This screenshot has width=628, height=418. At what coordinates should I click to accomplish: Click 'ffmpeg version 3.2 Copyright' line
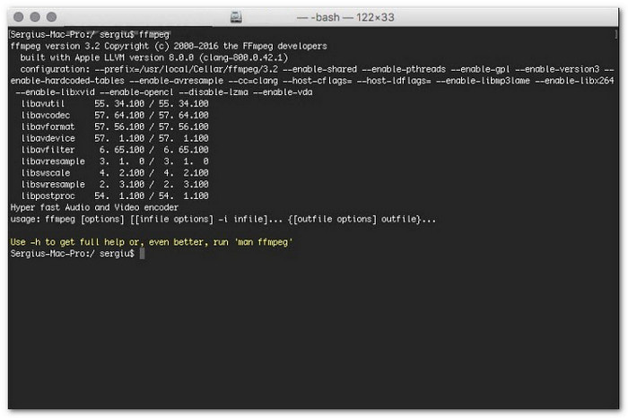(169, 46)
